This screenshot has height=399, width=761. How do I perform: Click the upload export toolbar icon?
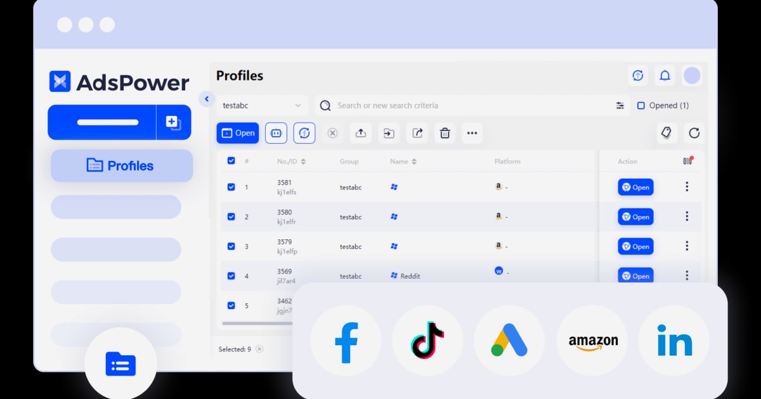coord(360,133)
